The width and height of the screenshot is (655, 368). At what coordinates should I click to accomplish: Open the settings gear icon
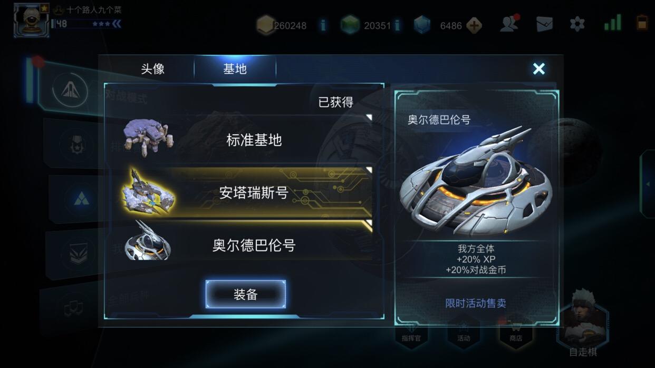click(577, 24)
